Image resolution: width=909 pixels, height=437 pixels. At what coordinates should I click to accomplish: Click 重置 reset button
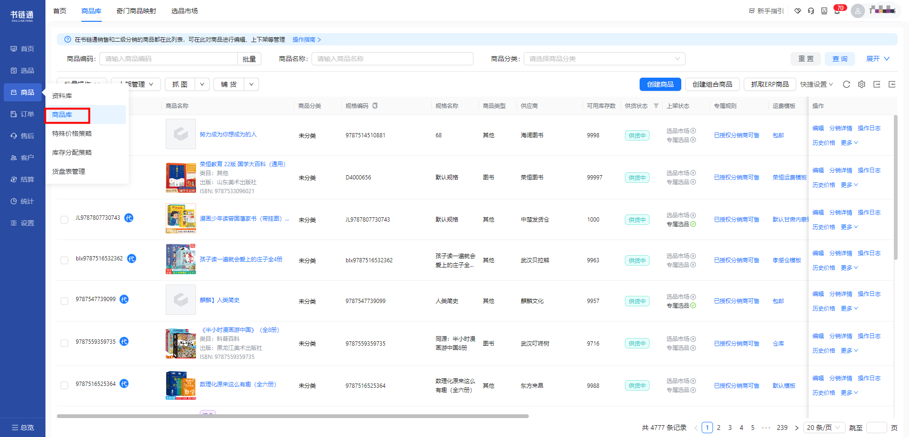[x=806, y=59]
